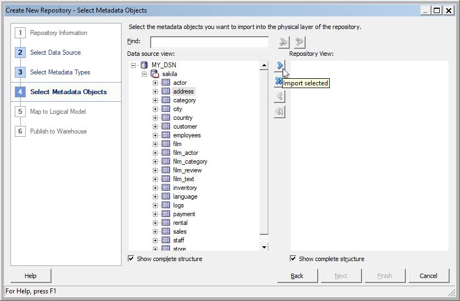Expand the customer table node
Image resolution: width=460 pixels, height=301 pixels.
(155, 127)
